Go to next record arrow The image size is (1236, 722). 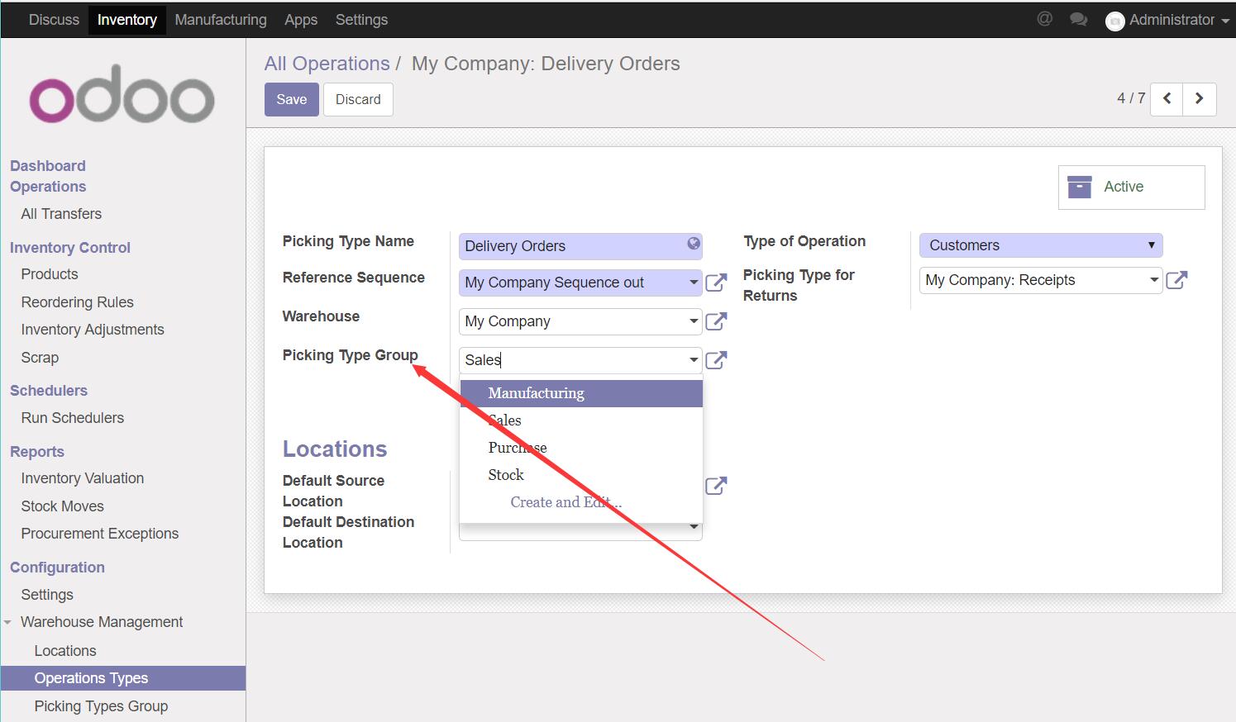coord(1200,99)
